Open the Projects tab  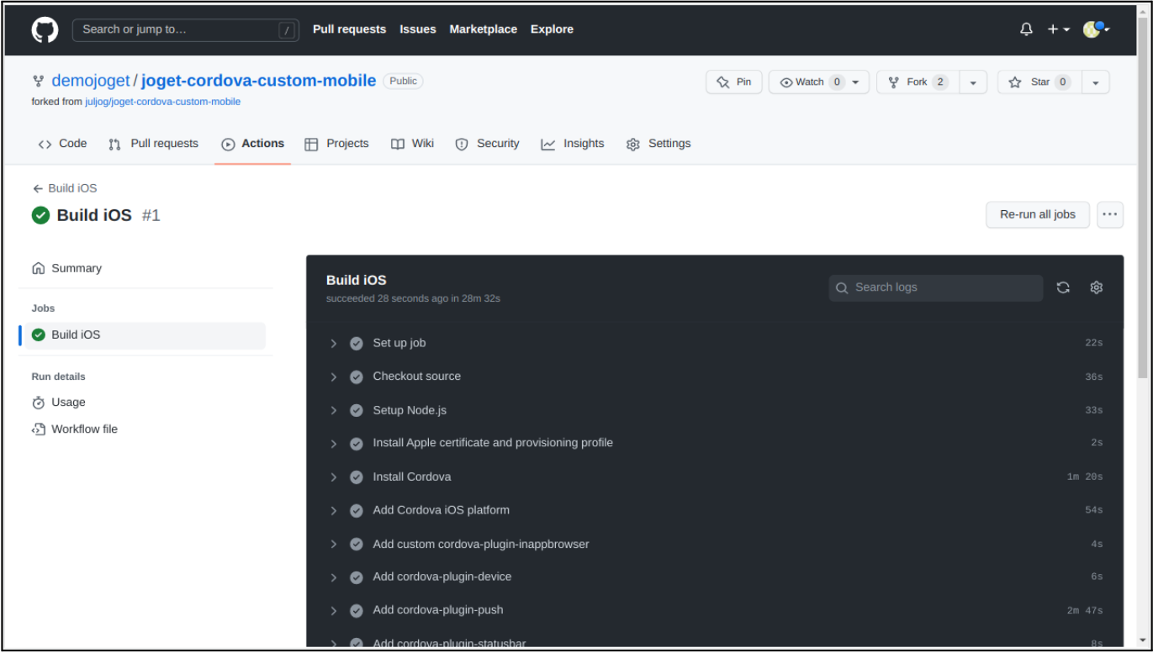pos(336,144)
